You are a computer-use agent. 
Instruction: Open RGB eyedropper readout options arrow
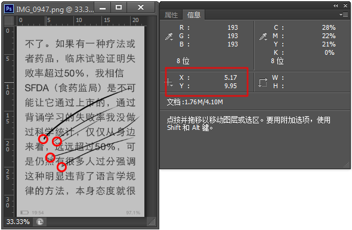(x=172, y=39)
